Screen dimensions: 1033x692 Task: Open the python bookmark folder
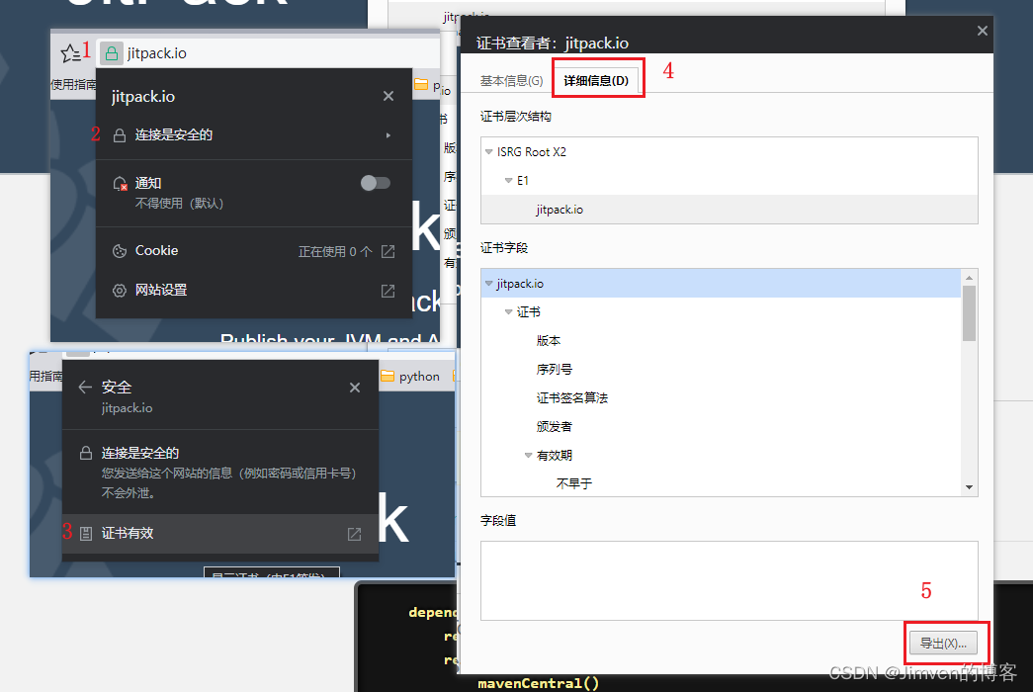click(x=410, y=377)
